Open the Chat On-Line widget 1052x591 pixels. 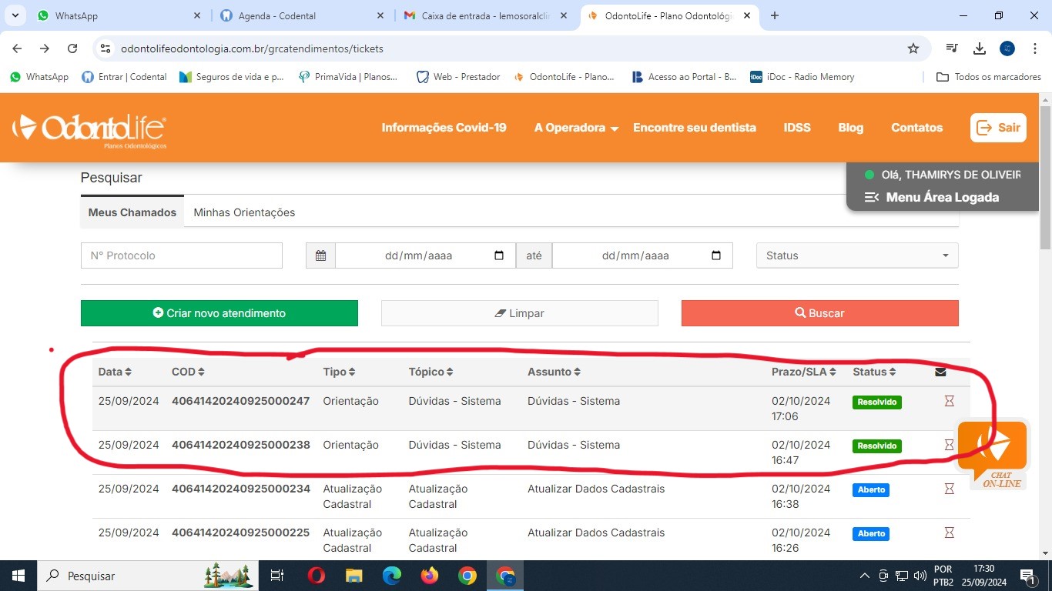993,456
